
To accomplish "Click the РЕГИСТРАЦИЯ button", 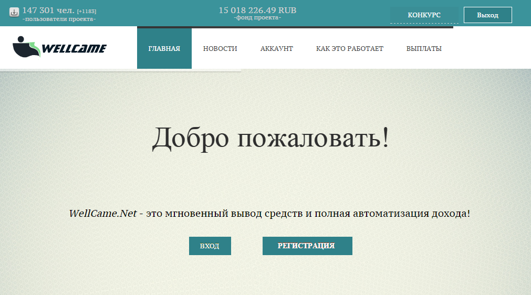I will [307, 246].
